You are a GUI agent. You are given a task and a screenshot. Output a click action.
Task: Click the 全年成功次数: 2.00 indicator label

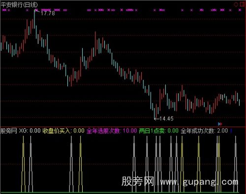[204, 131]
